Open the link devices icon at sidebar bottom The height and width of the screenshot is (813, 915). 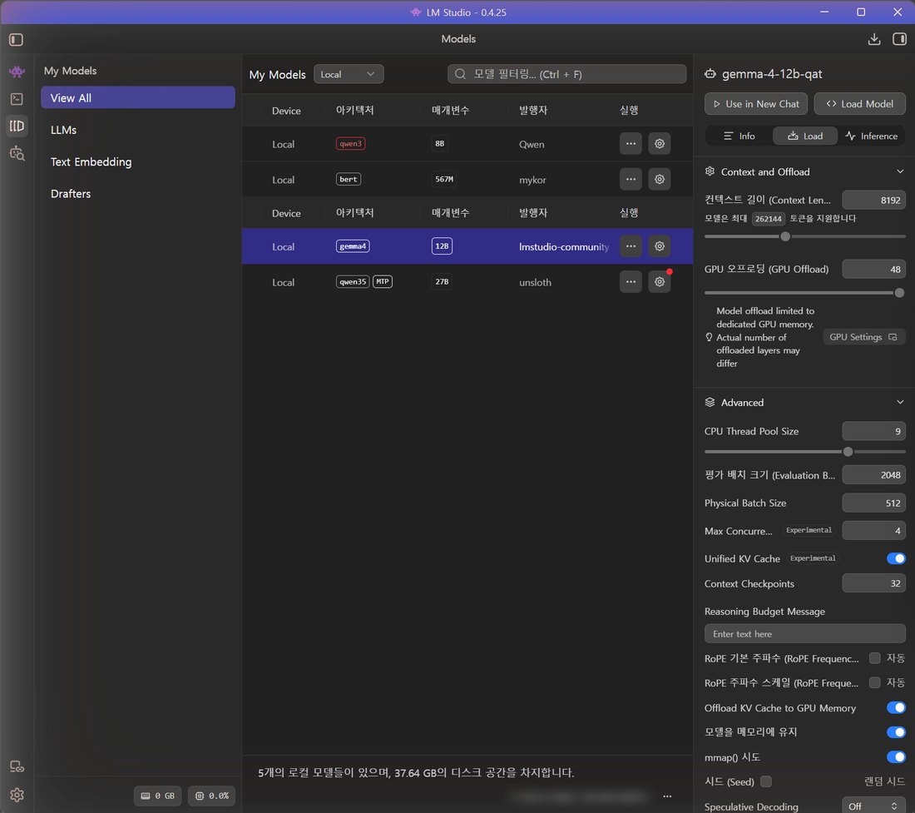point(17,767)
